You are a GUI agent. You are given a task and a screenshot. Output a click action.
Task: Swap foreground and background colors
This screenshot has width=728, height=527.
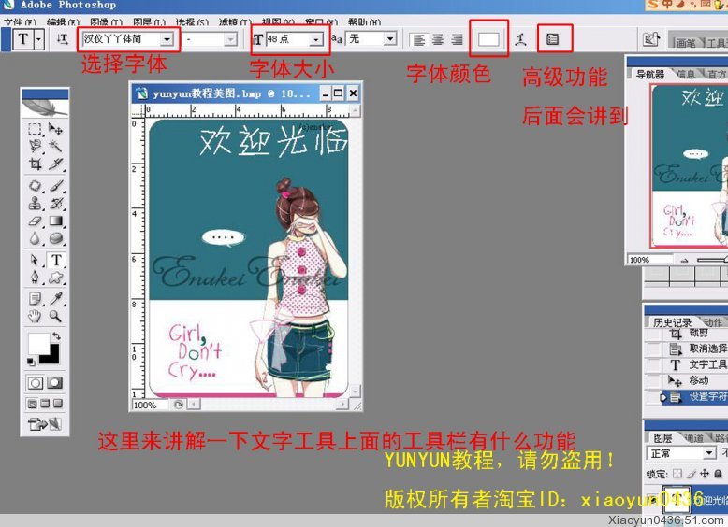tap(57, 335)
